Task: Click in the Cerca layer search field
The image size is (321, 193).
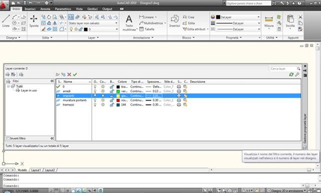Action: click(283, 68)
